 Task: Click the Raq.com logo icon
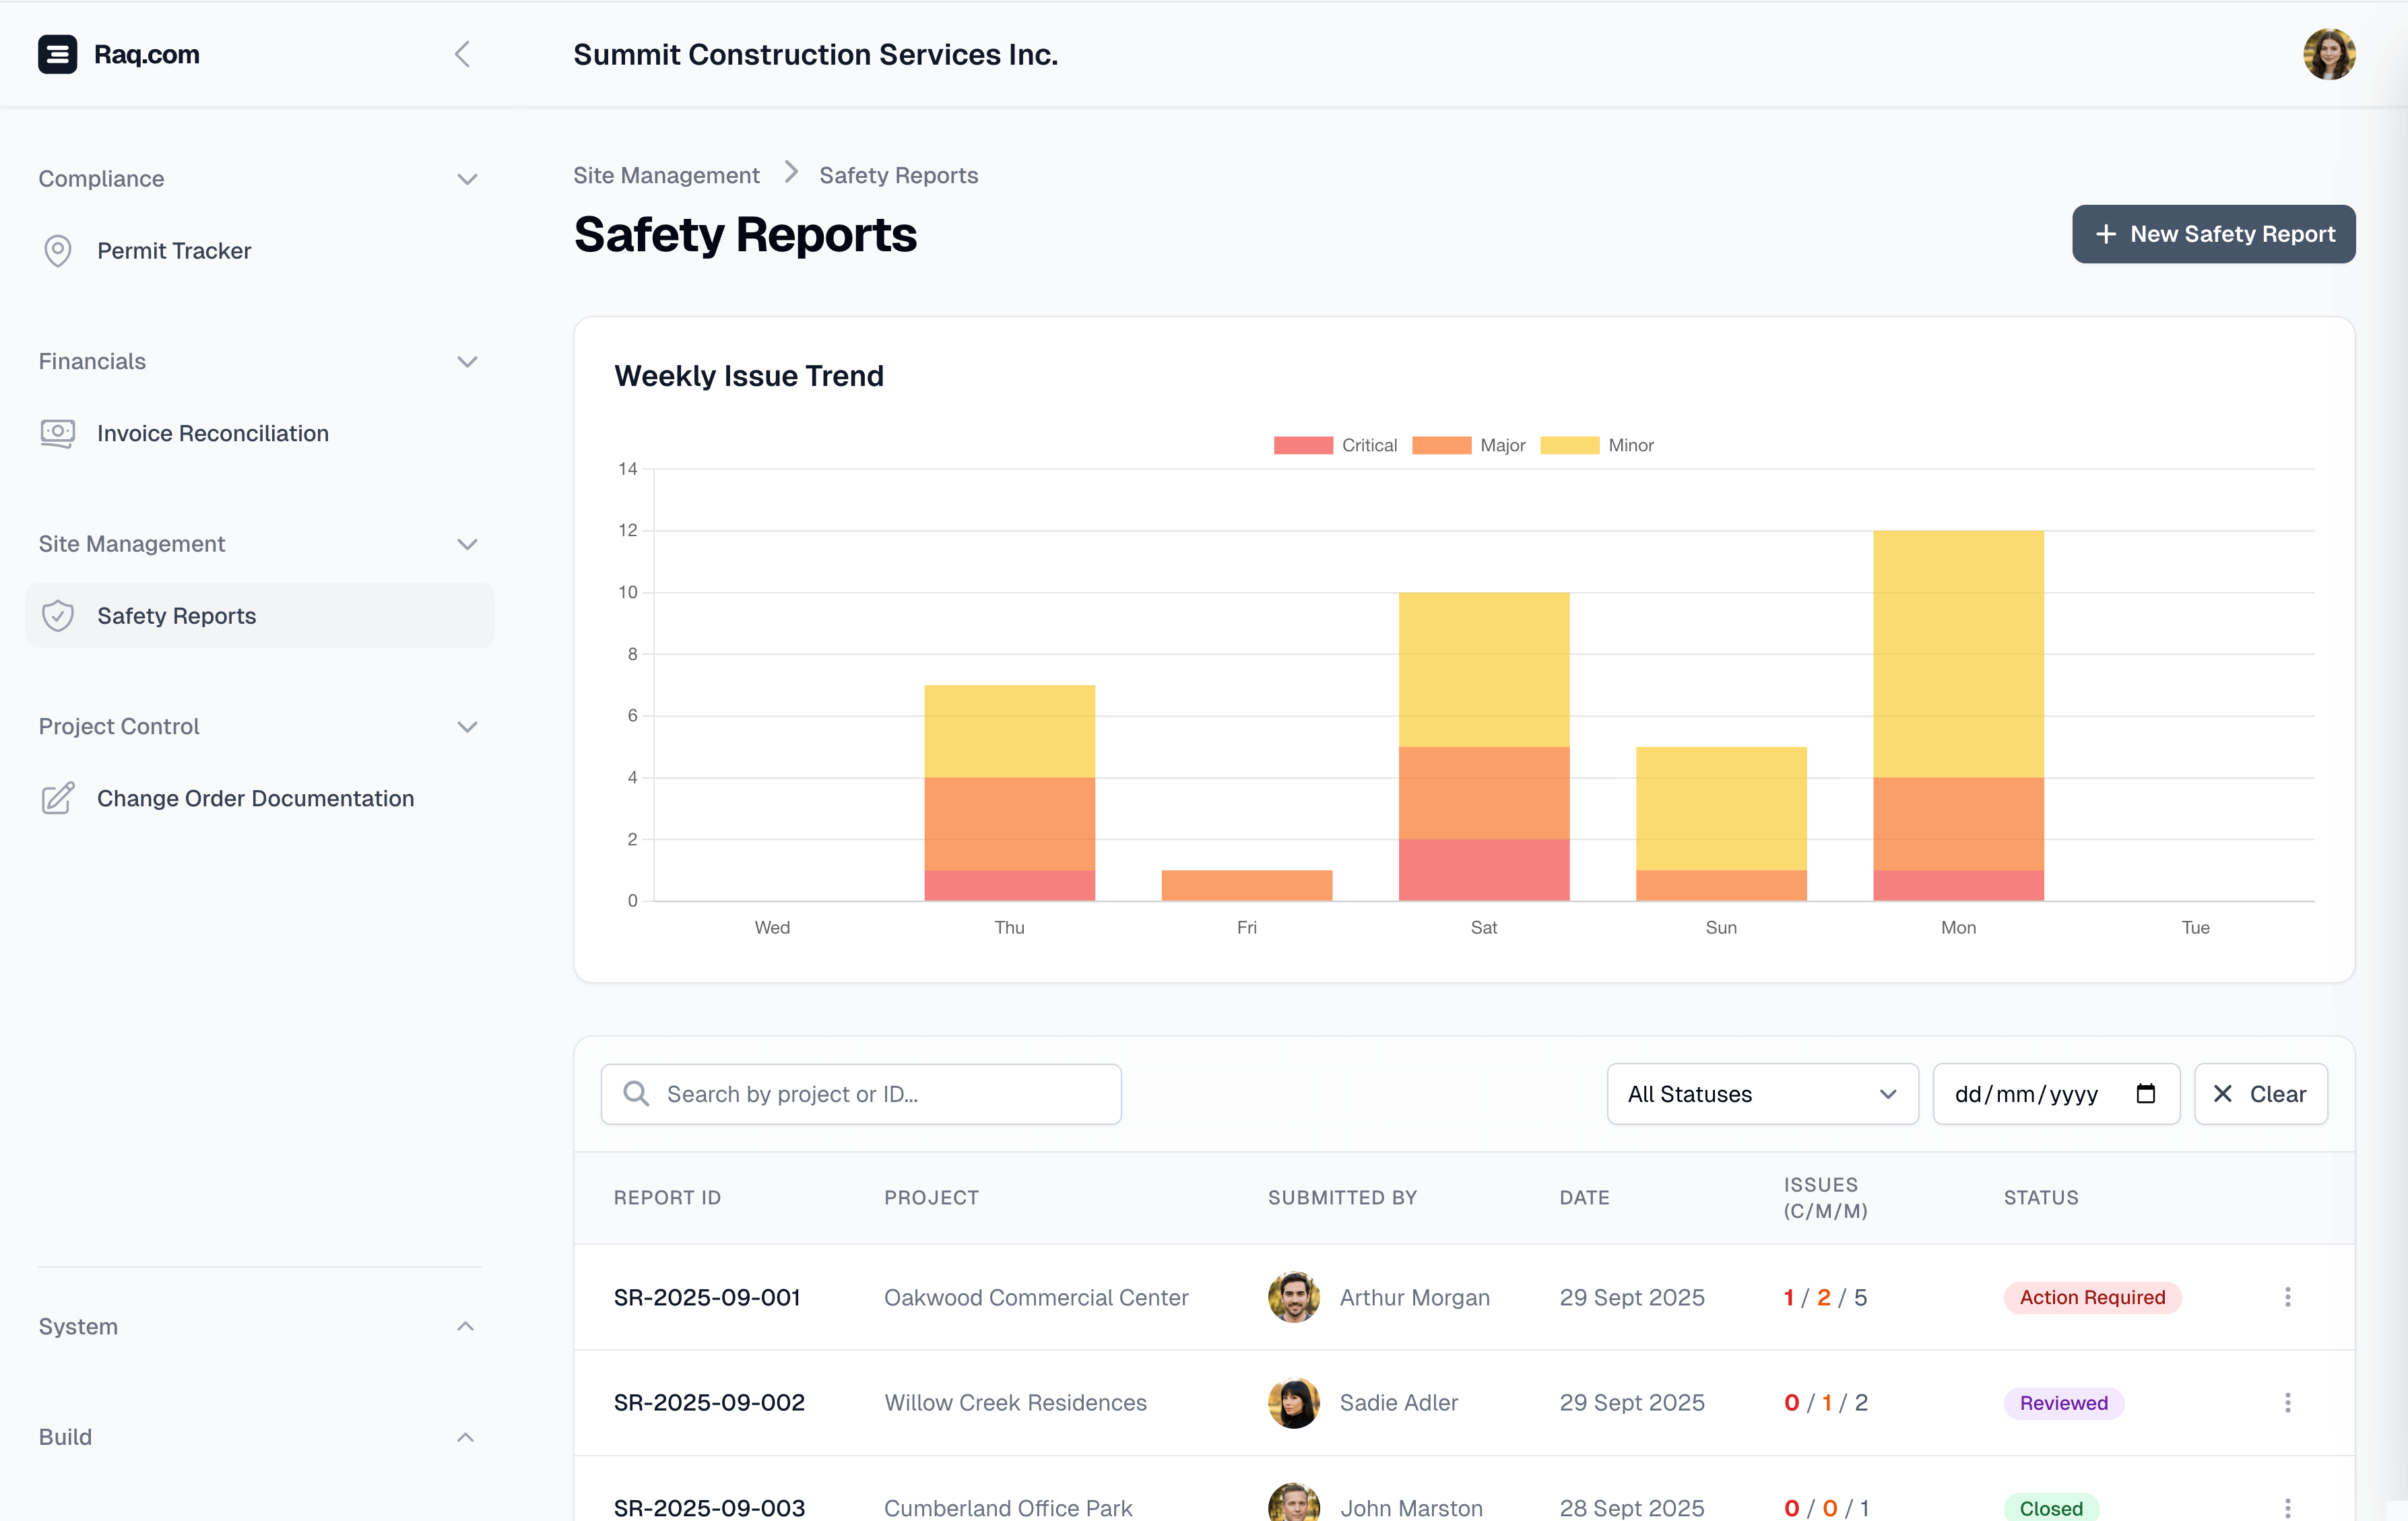[57, 54]
